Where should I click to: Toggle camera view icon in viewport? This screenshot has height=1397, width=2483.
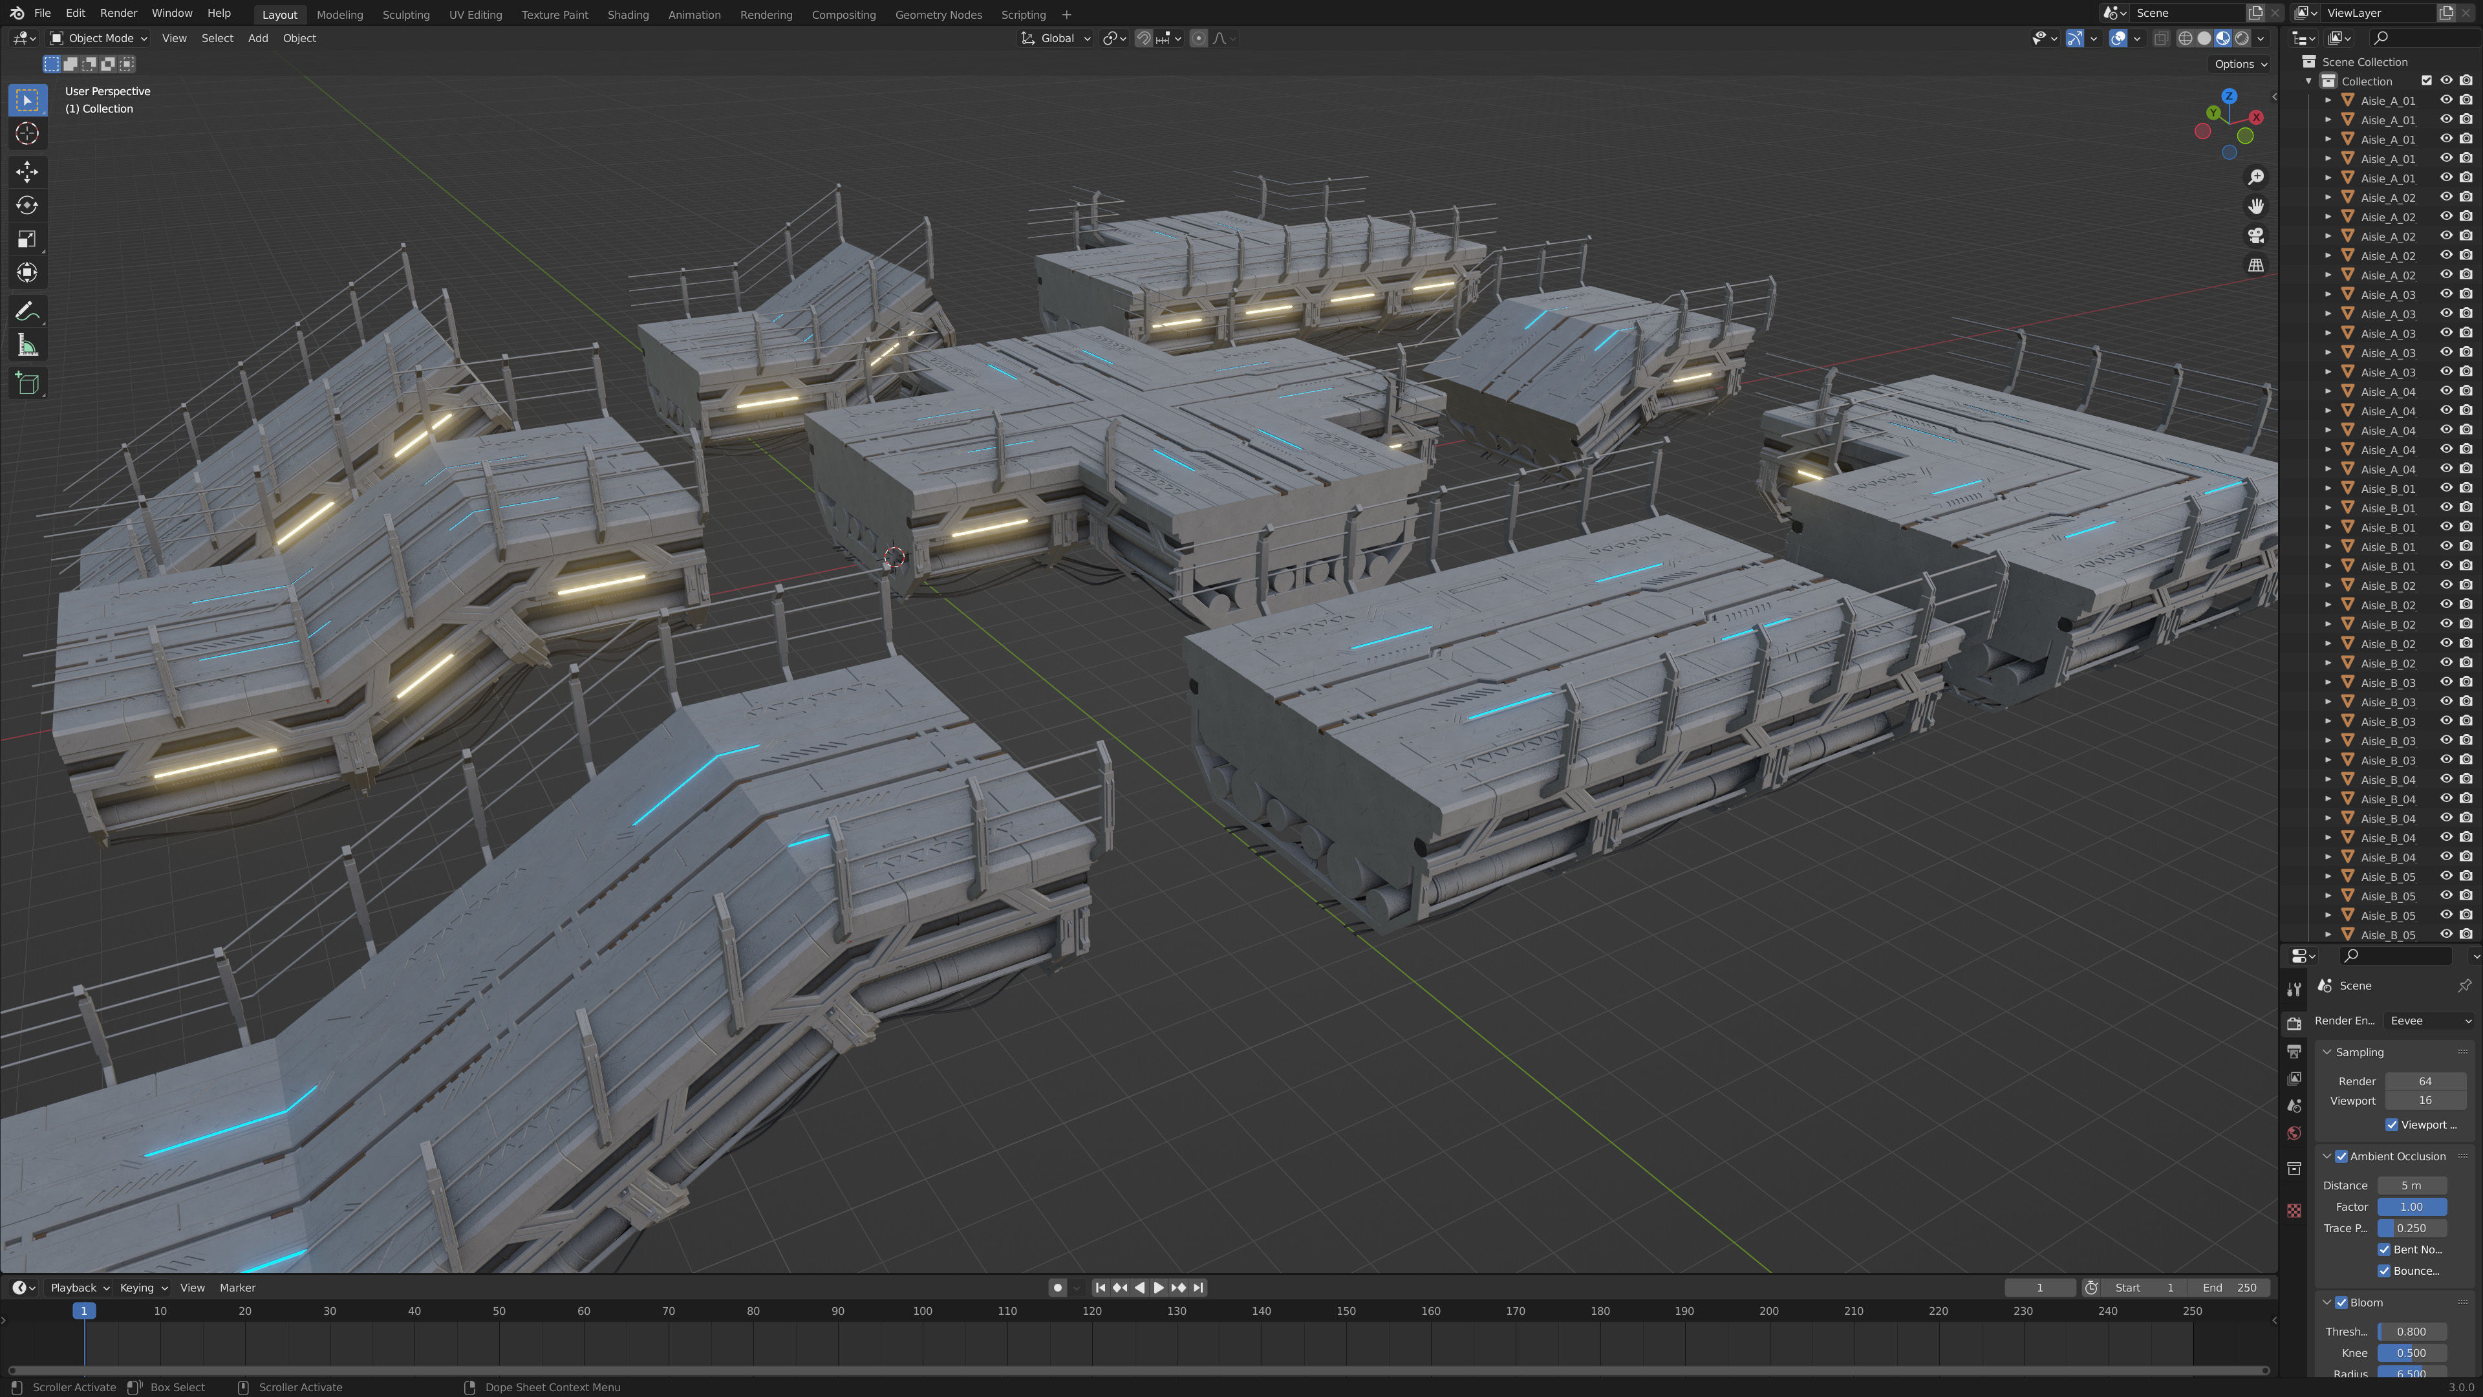pyautogui.click(x=2255, y=236)
